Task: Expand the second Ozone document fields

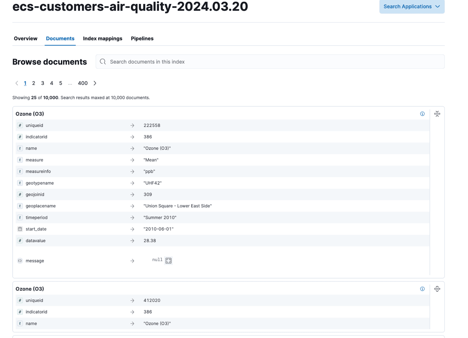Action: pyautogui.click(x=437, y=289)
